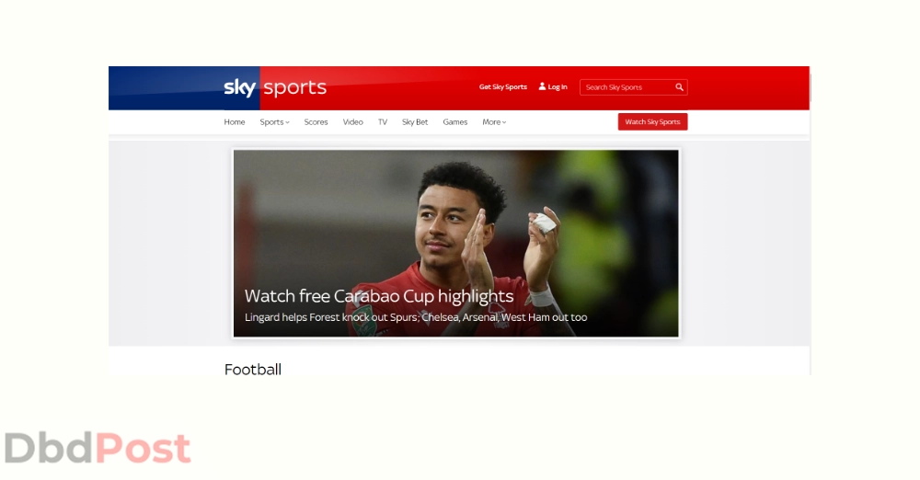920x480 pixels.
Task: Click the sports wordmark on the red banner
Action: (x=294, y=88)
